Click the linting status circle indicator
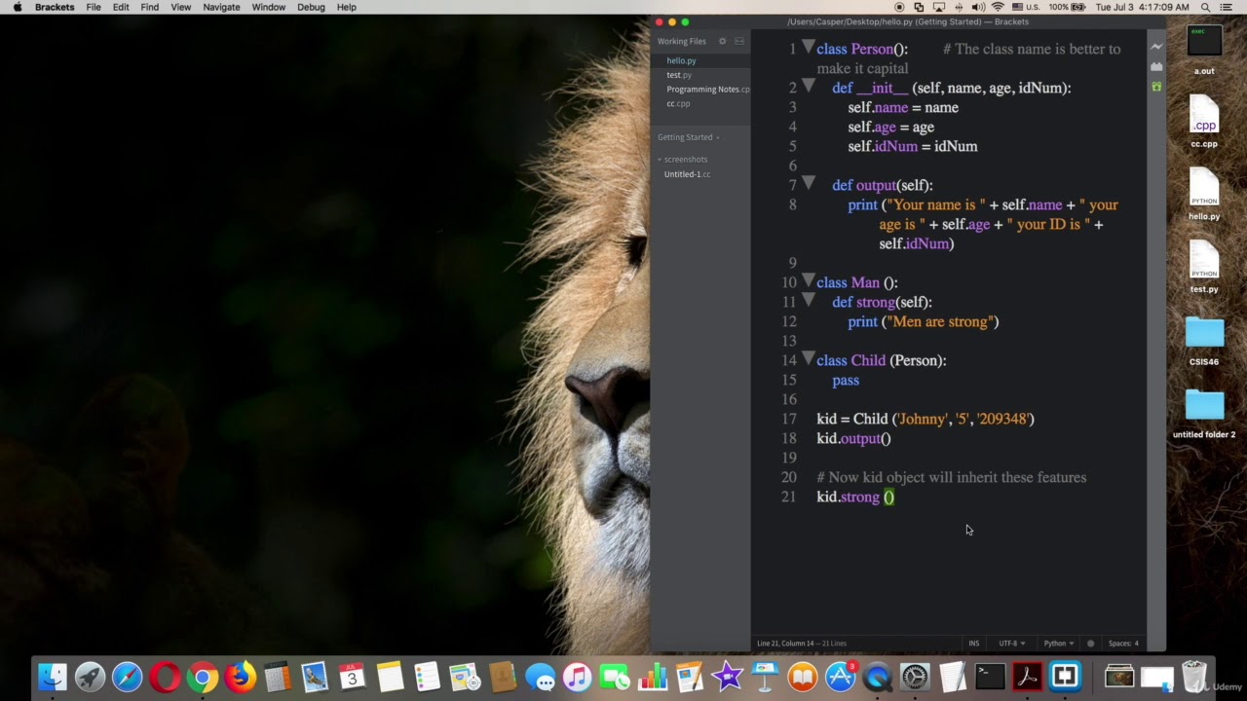The image size is (1247, 701). 1091,644
